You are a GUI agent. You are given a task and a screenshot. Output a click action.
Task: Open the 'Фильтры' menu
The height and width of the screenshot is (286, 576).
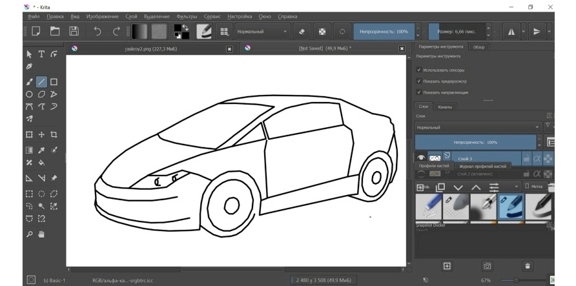coord(187,16)
